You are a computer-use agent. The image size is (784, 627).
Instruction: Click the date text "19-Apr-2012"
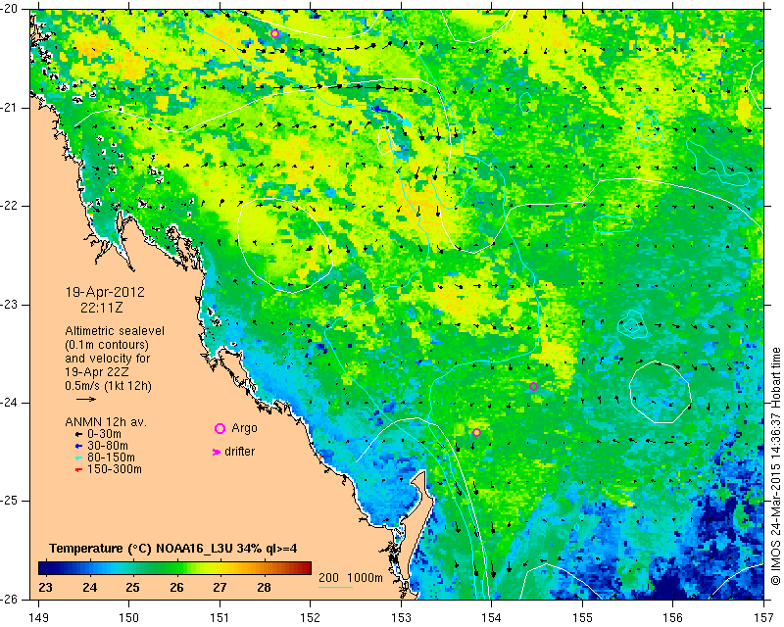coord(105,292)
